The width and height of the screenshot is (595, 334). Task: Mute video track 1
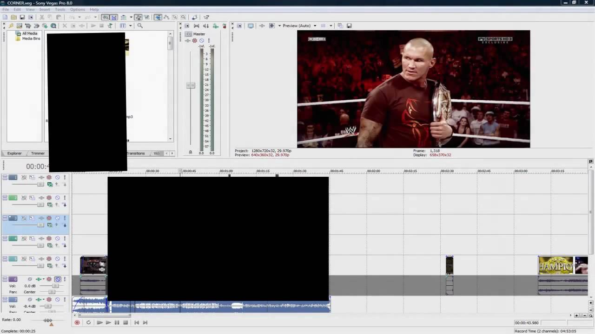(x=58, y=177)
